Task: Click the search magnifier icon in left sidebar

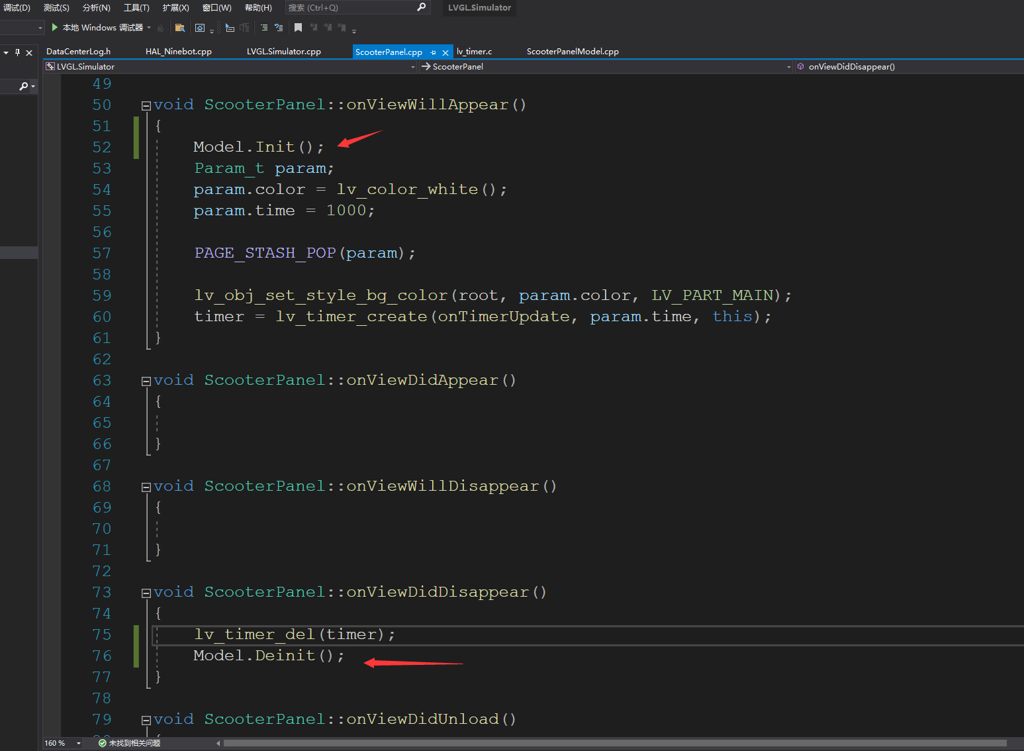Action: pos(24,85)
